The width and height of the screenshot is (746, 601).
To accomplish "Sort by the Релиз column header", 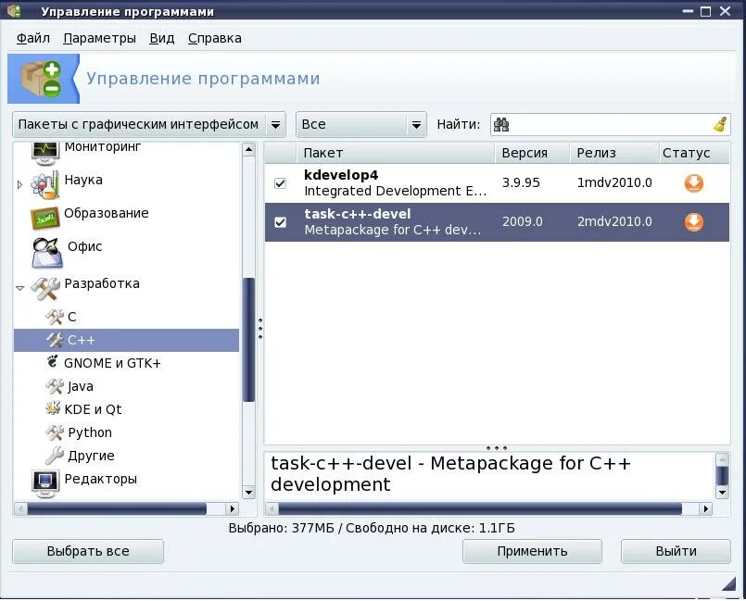I will coord(614,153).
